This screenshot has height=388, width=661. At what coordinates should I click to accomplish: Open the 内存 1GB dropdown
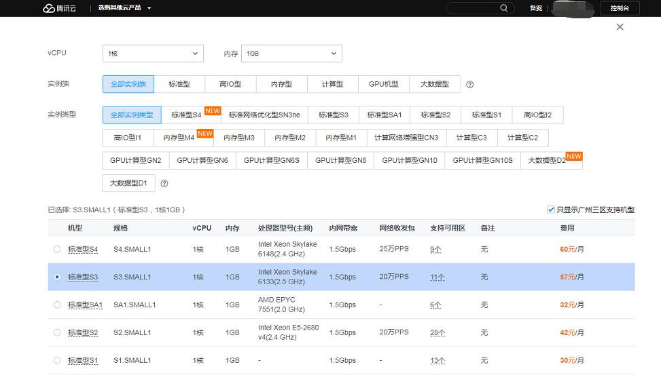(x=291, y=54)
